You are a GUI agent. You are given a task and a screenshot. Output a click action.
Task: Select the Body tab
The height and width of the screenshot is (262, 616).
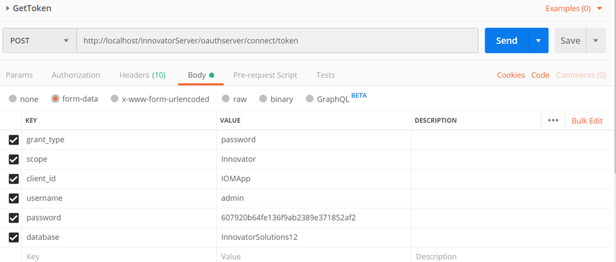tap(201, 75)
